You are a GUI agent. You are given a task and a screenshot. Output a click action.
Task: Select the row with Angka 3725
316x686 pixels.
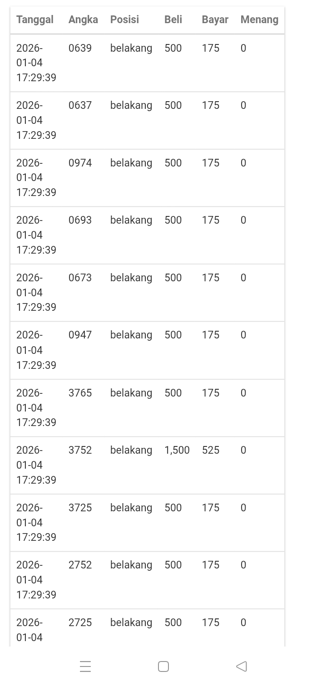80,508
